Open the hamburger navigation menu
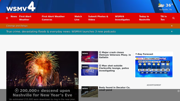The height and width of the screenshot is (101, 180). click(x=7, y=18)
